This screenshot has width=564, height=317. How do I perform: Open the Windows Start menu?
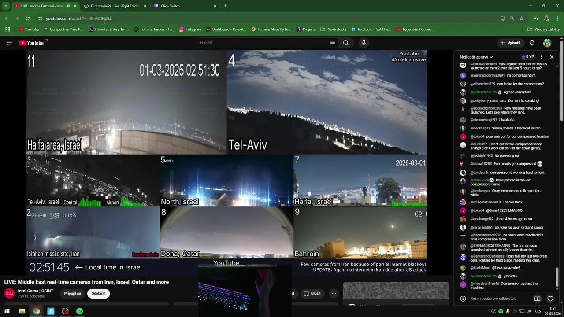(x=7, y=311)
